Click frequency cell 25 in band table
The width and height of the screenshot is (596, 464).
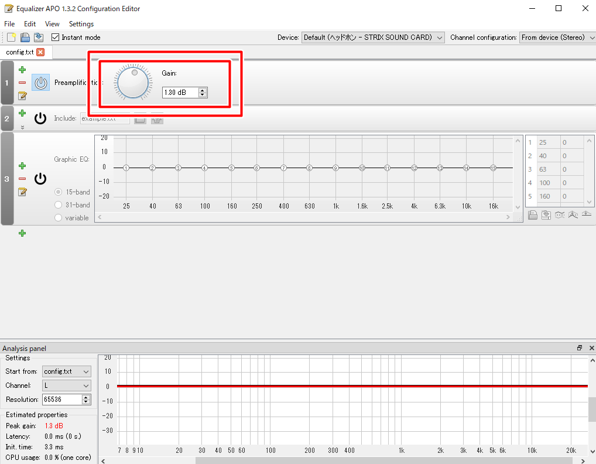click(x=549, y=142)
